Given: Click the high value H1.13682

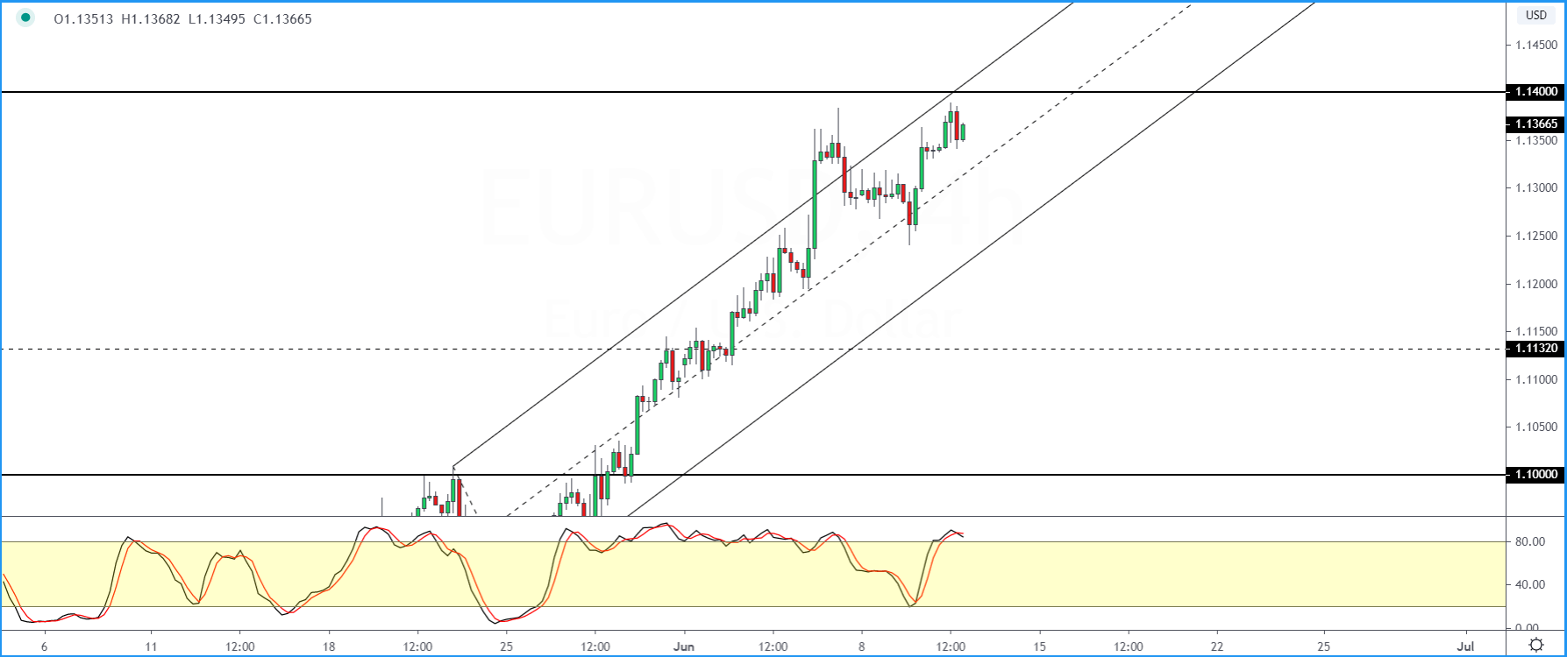Looking at the screenshot, I should (151, 18).
